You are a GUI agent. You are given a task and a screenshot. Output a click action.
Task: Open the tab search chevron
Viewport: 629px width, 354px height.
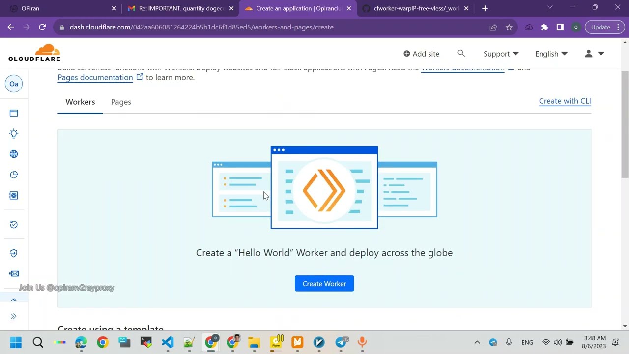(550, 7)
